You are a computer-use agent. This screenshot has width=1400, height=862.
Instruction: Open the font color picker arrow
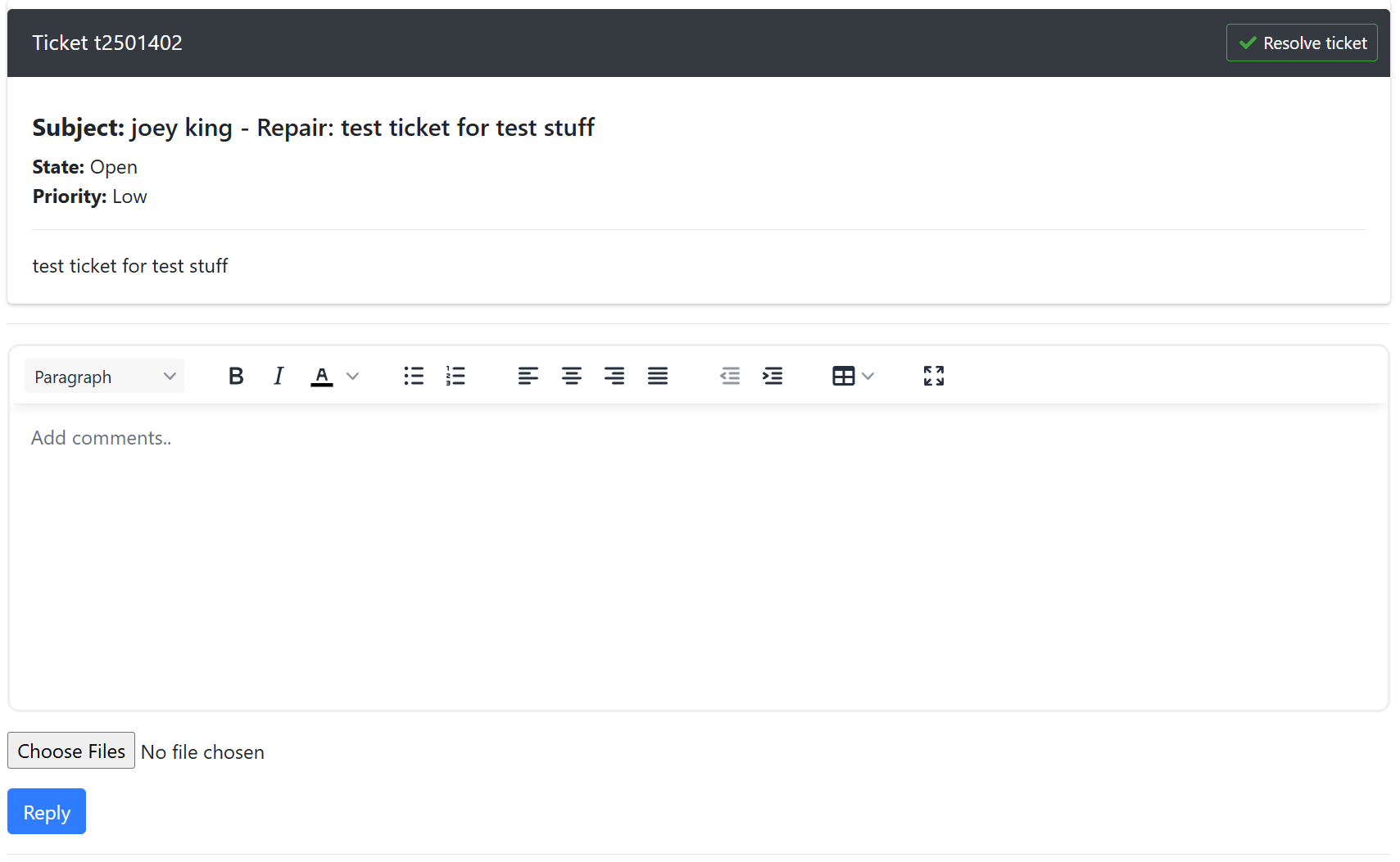tap(353, 377)
